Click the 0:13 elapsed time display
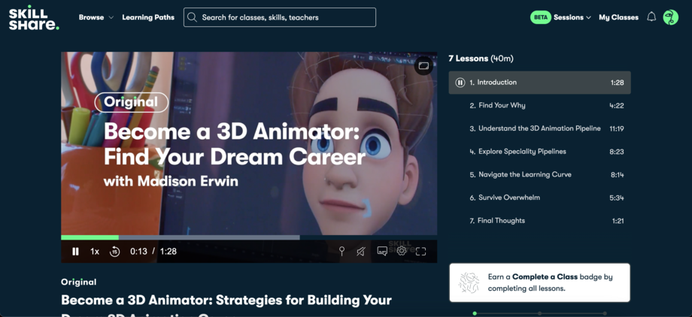This screenshot has height=317, width=692. tap(138, 252)
